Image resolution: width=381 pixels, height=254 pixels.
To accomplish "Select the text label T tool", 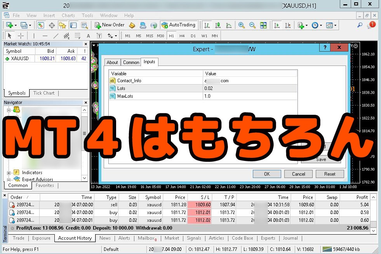I will click(99, 36).
